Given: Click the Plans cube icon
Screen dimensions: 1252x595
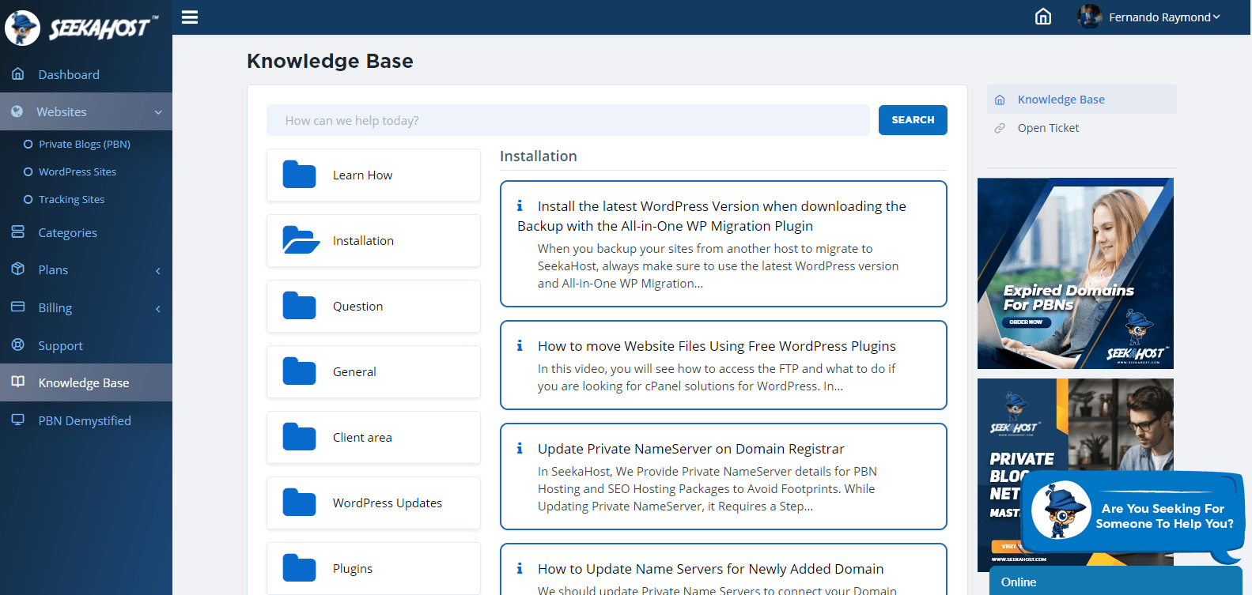Looking at the screenshot, I should (x=18, y=269).
